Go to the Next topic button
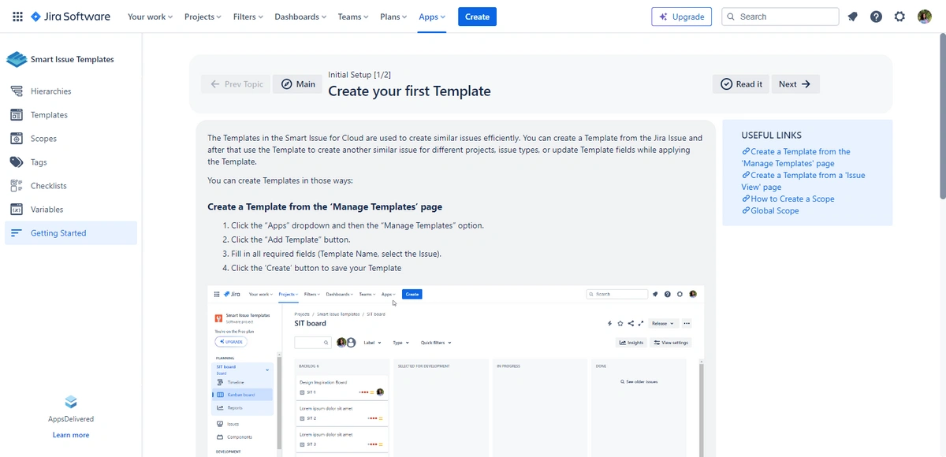Image resolution: width=946 pixels, height=457 pixels. 795,84
